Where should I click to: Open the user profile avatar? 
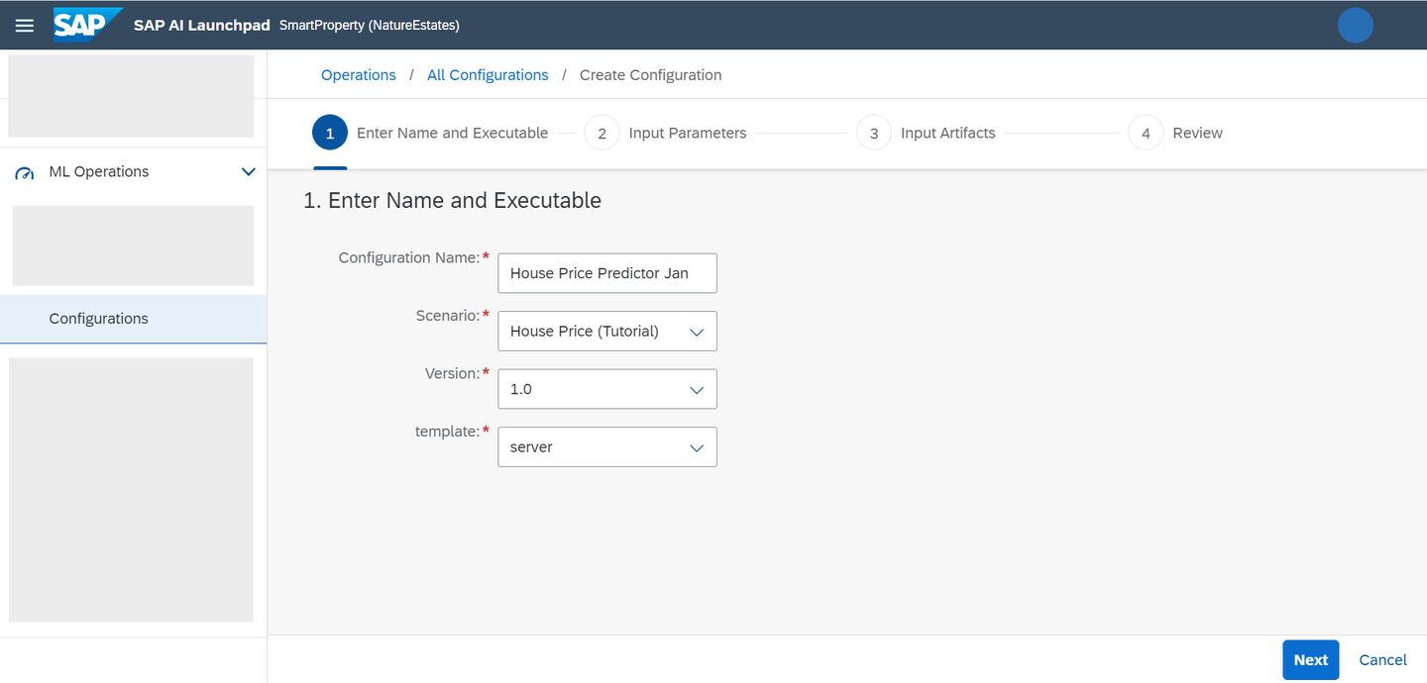[1355, 25]
